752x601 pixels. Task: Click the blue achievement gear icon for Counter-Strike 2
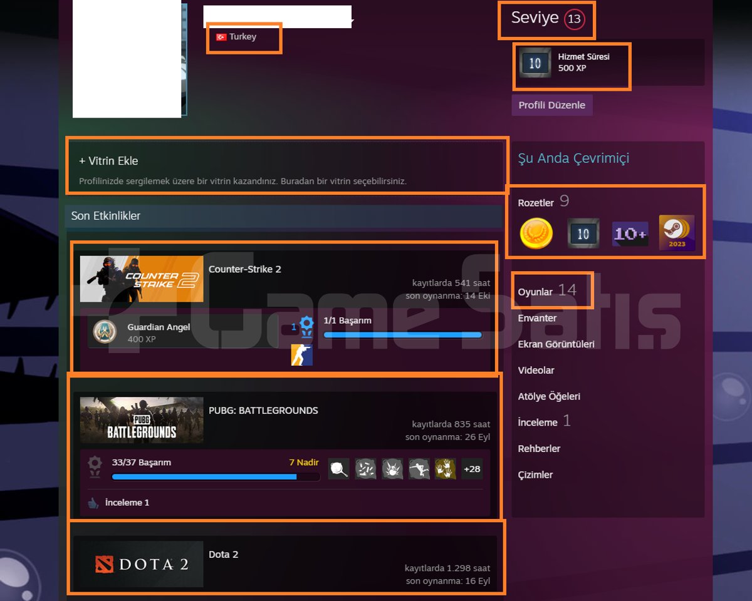pos(306,326)
